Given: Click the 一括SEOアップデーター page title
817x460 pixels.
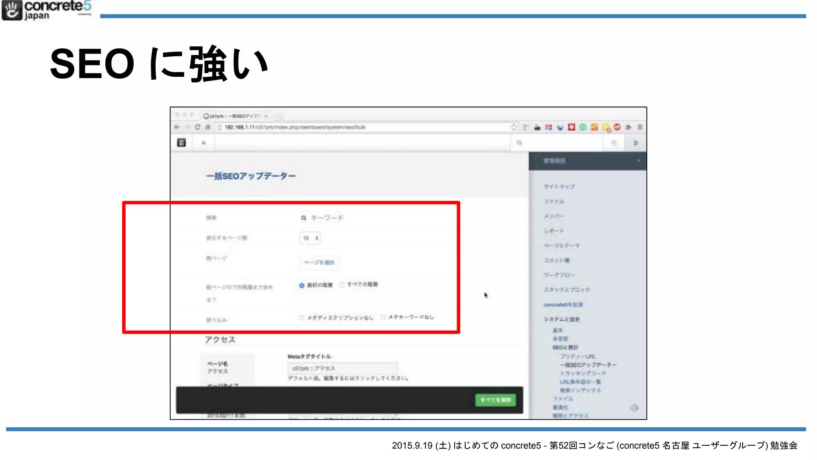Looking at the screenshot, I should pyautogui.click(x=251, y=176).
